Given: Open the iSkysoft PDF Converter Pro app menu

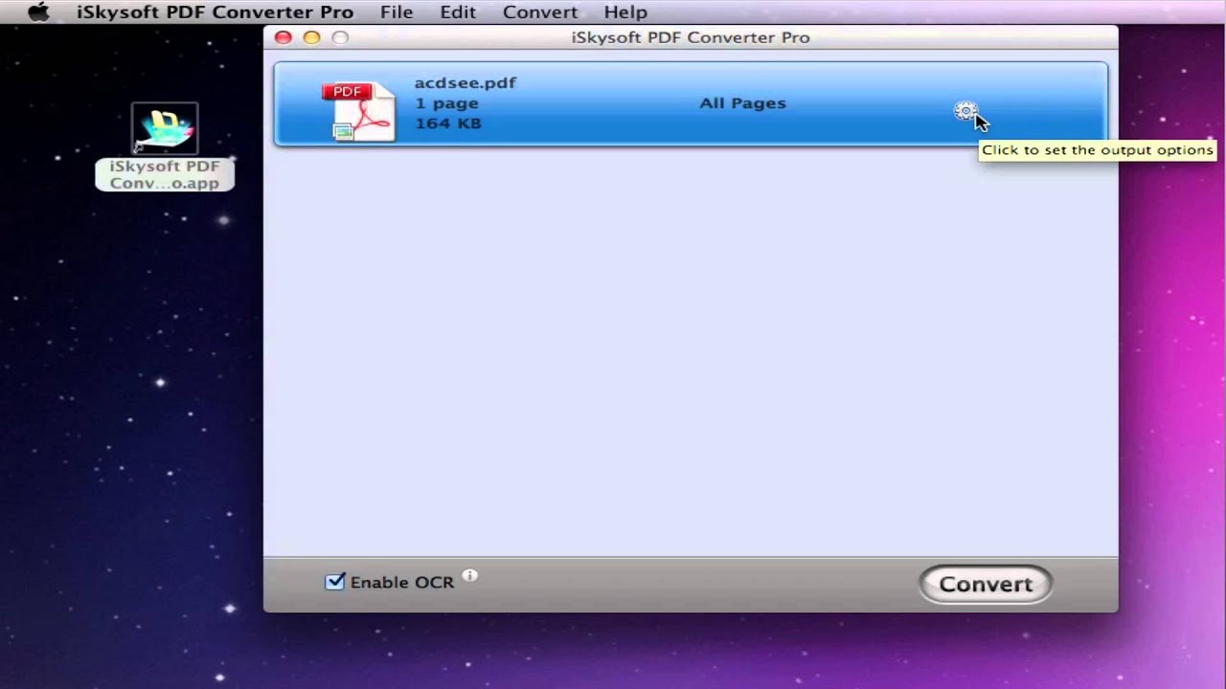Looking at the screenshot, I should point(216,12).
